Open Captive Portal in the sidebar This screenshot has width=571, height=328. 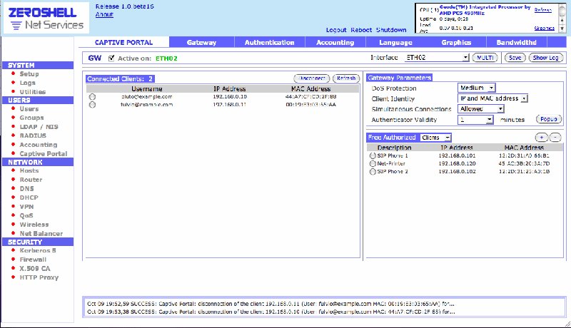(x=43, y=153)
